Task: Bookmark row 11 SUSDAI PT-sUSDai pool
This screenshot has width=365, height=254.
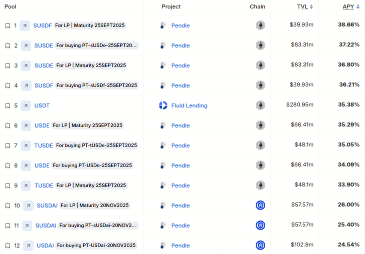Action: [8, 225]
